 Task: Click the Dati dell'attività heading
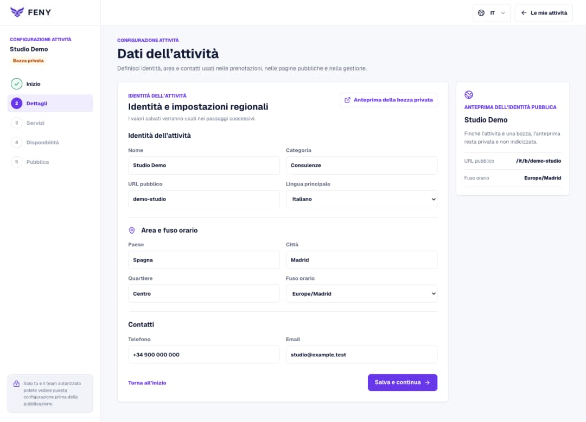point(168,54)
